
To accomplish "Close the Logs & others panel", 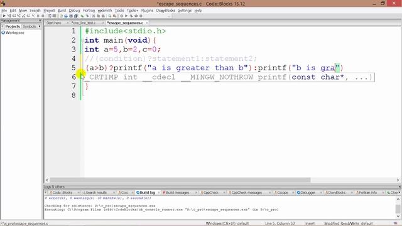I will (x=399, y=187).
